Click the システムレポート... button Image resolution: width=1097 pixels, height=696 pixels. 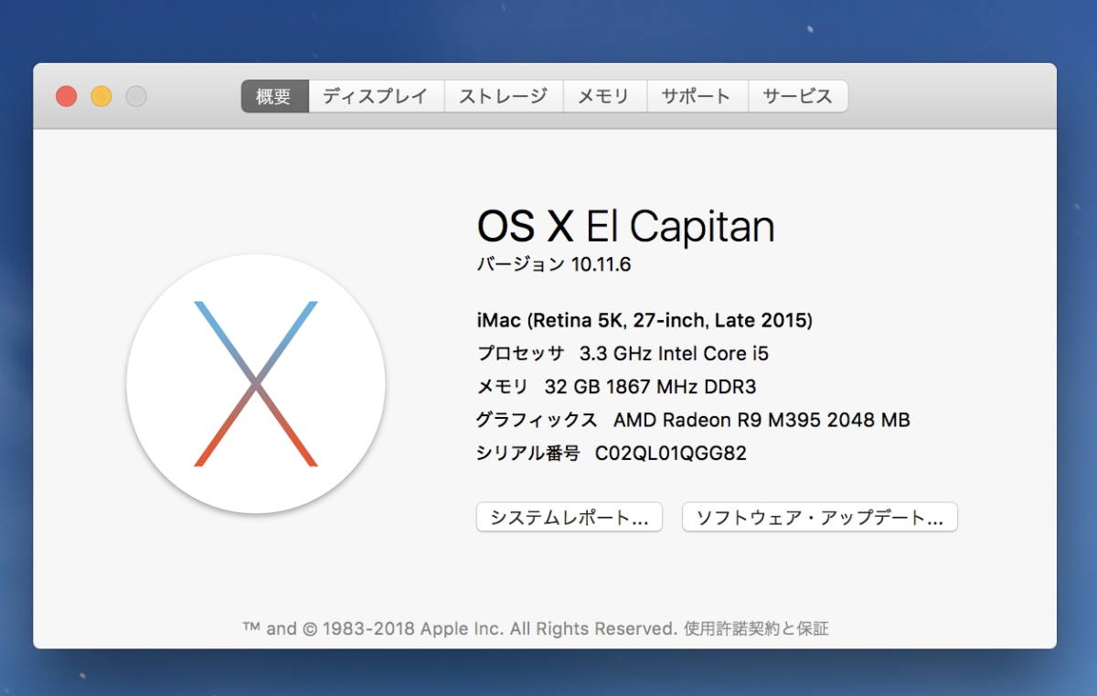[x=570, y=518]
